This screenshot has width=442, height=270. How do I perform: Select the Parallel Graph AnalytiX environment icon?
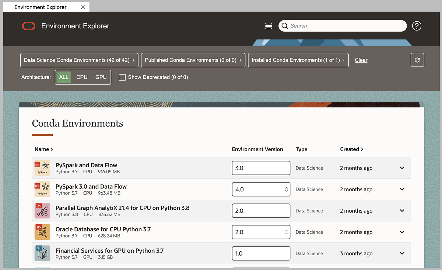click(42, 210)
